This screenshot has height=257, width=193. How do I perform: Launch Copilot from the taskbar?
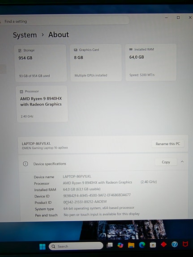click(120, 245)
